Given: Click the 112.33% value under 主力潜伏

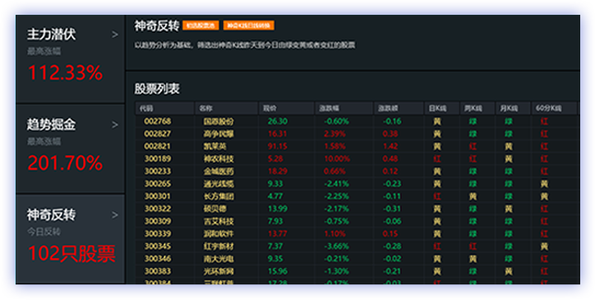Looking at the screenshot, I should click(x=65, y=72).
